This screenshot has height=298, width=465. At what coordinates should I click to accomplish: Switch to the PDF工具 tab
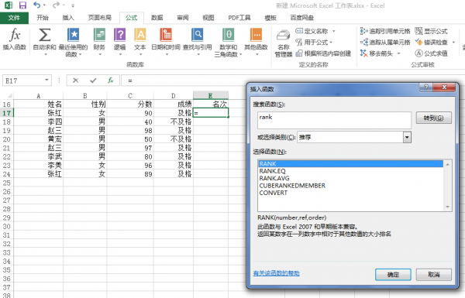coord(239,18)
